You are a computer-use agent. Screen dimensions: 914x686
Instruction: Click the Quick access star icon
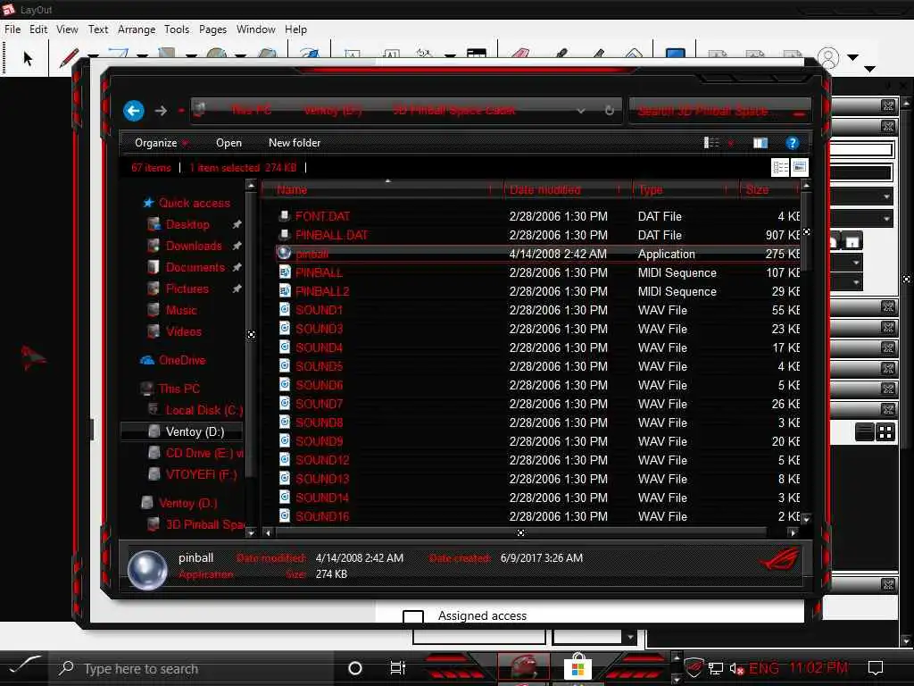tap(148, 203)
